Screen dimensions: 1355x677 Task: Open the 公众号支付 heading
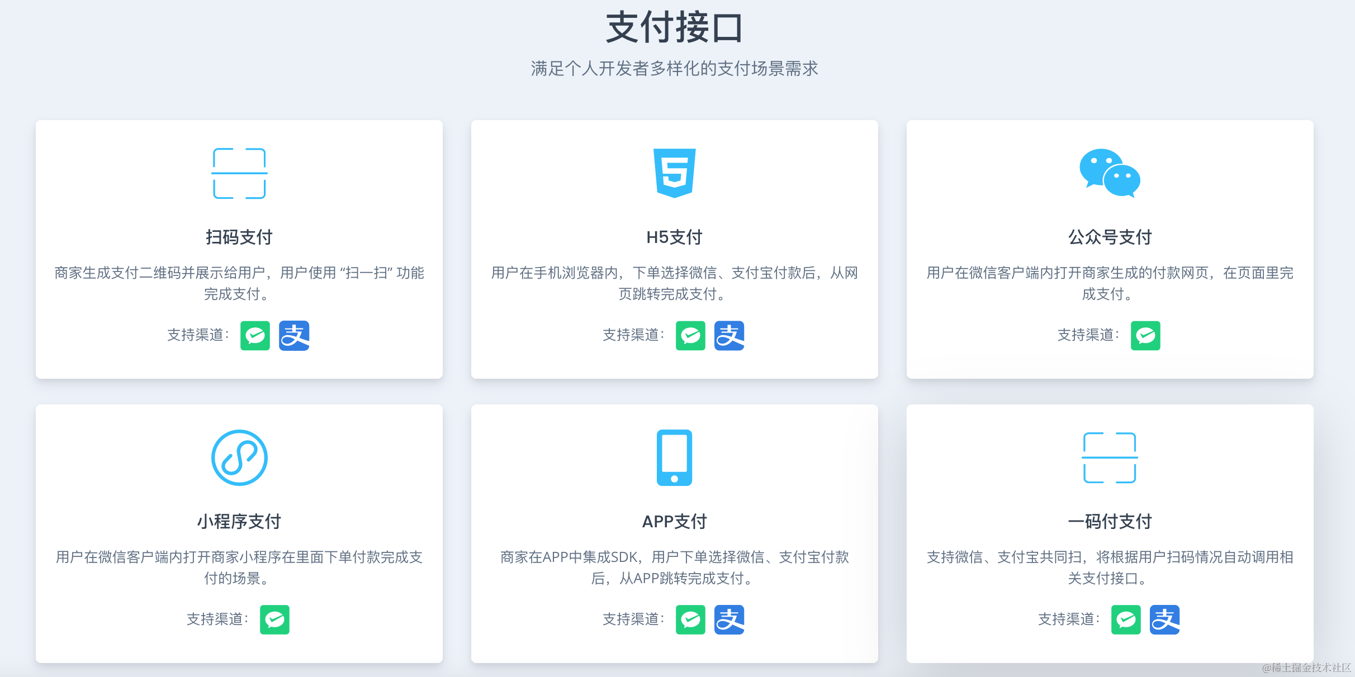click(1110, 237)
